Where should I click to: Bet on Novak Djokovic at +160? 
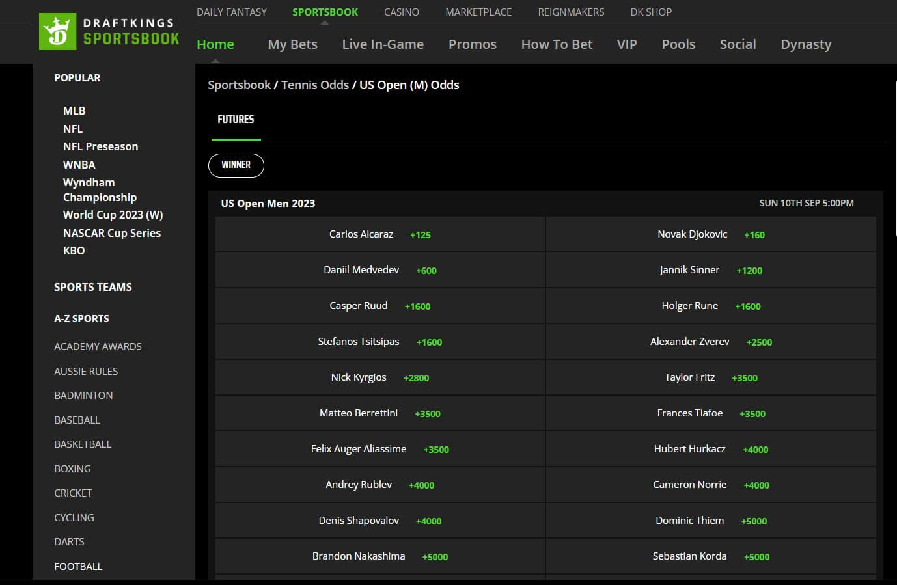[711, 234]
